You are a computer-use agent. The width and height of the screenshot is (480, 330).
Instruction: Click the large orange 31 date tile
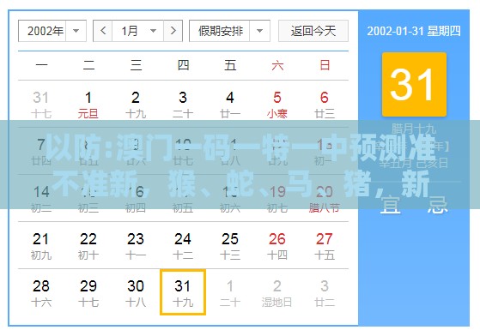pos(414,84)
